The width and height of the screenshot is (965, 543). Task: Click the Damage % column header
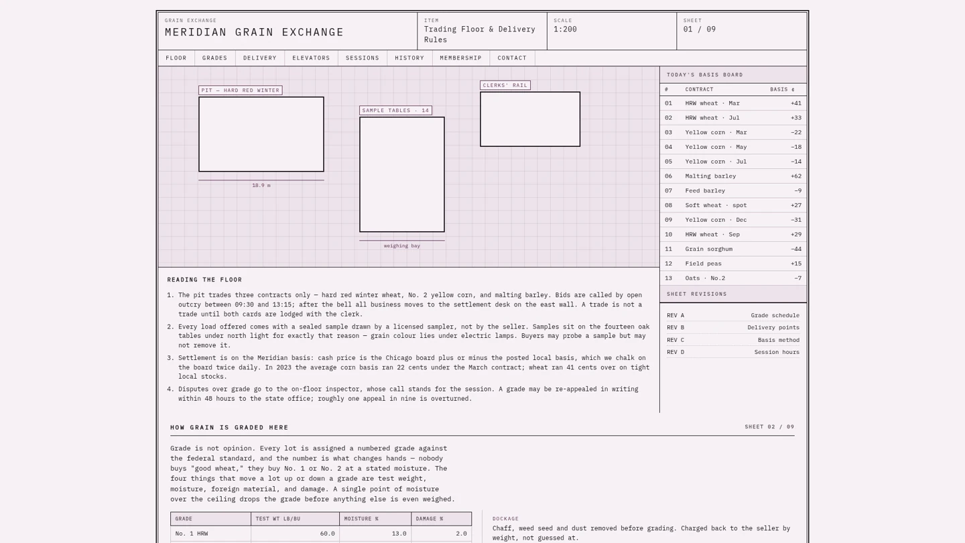[x=442, y=519]
